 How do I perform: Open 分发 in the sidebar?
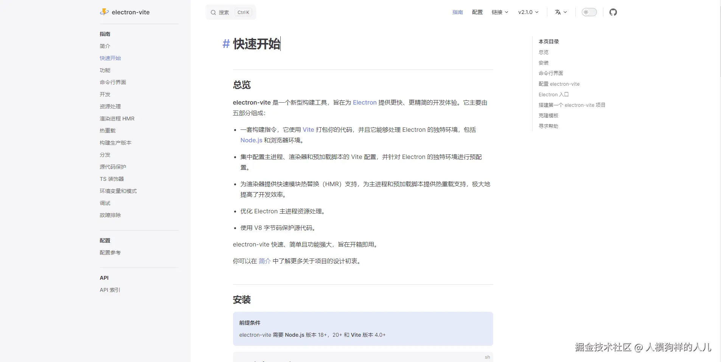(105, 155)
